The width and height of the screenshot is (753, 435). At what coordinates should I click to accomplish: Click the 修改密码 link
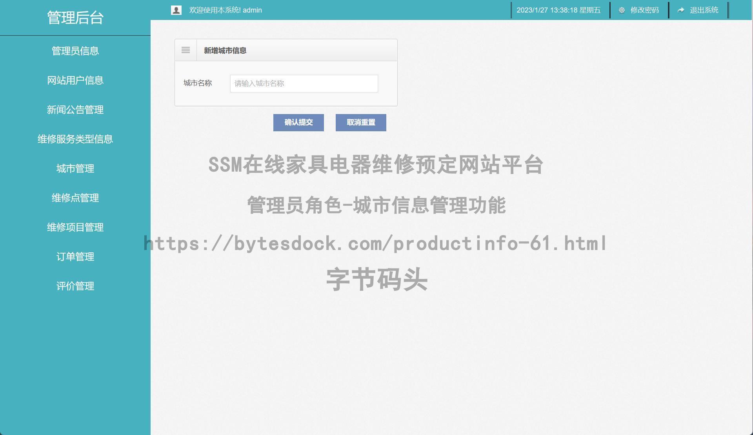click(x=644, y=10)
